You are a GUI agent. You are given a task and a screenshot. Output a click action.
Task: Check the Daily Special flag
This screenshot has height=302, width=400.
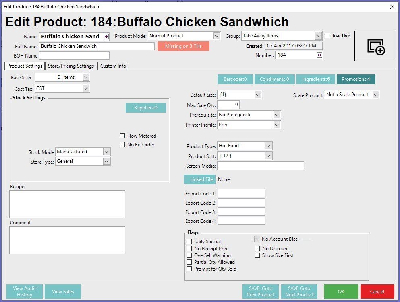click(189, 242)
